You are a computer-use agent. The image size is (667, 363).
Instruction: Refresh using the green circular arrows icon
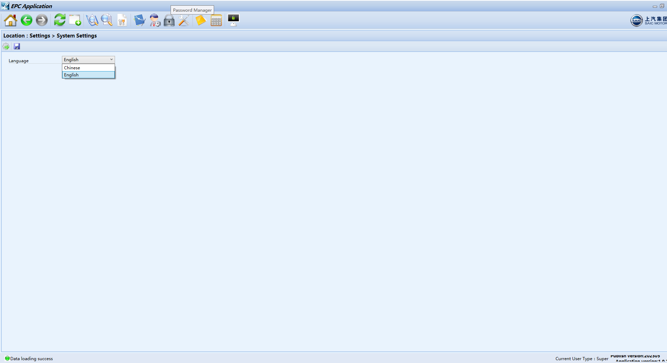point(59,20)
